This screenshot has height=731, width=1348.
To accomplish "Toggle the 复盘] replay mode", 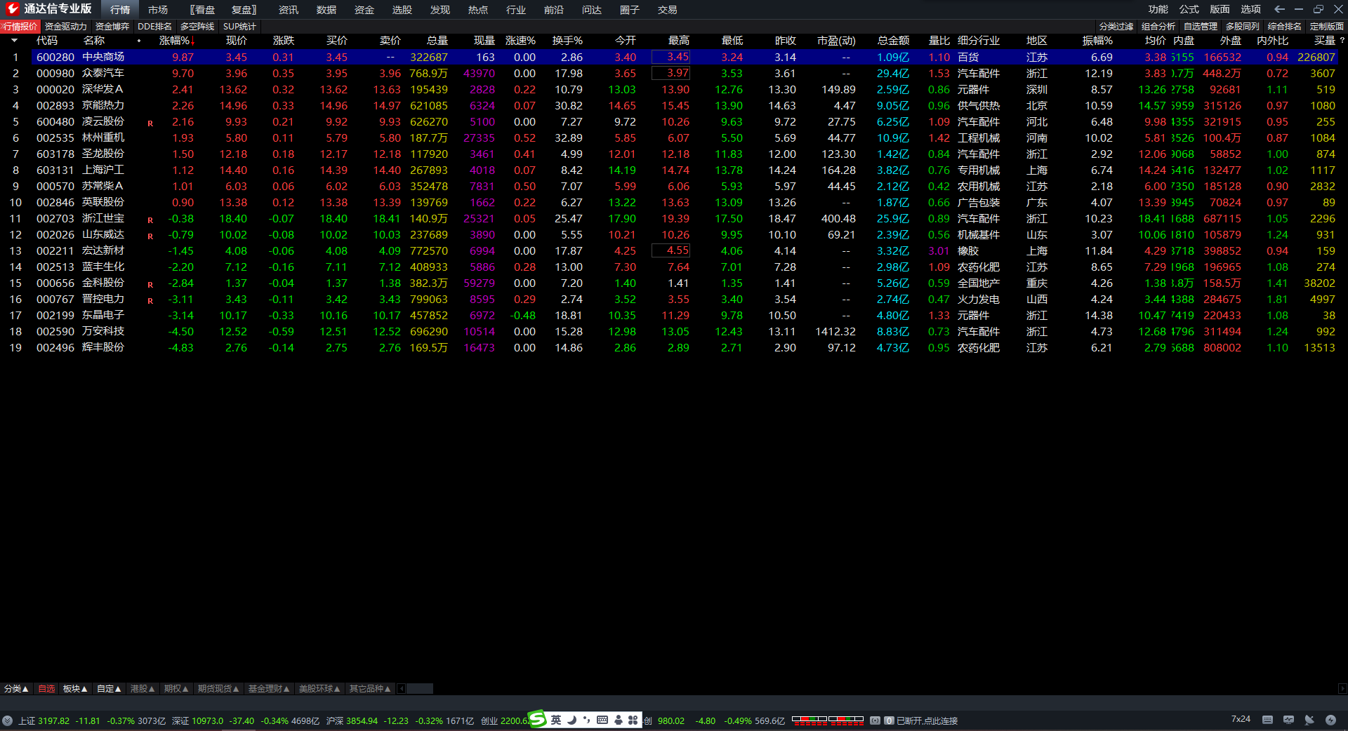I will [244, 10].
